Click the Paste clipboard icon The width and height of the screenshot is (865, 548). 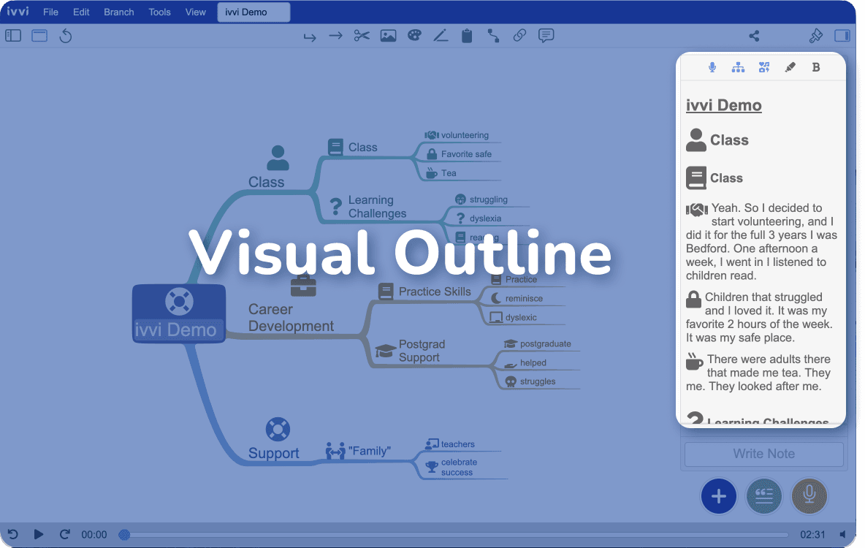pos(467,35)
